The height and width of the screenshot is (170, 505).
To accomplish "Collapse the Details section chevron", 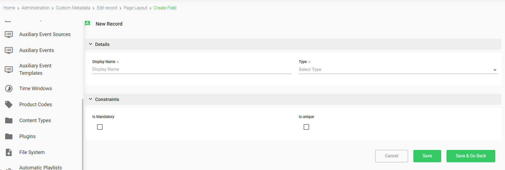I will click(91, 44).
